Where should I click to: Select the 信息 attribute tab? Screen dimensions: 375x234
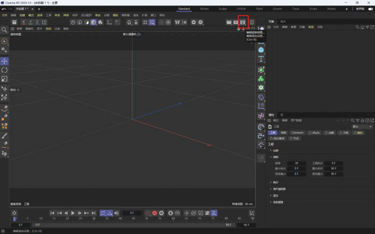pos(283,133)
